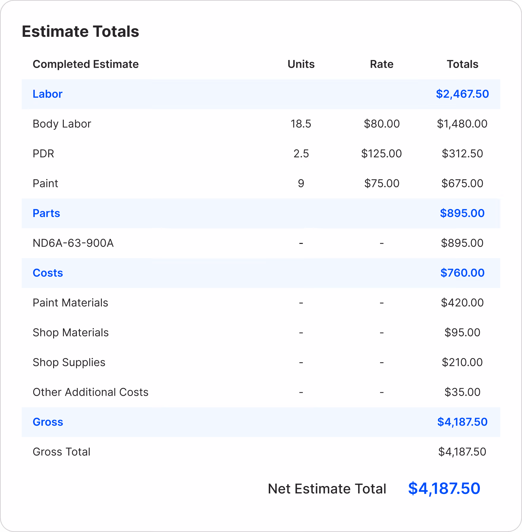Click the Units column header
The width and height of the screenshot is (522, 532).
[x=301, y=64]
